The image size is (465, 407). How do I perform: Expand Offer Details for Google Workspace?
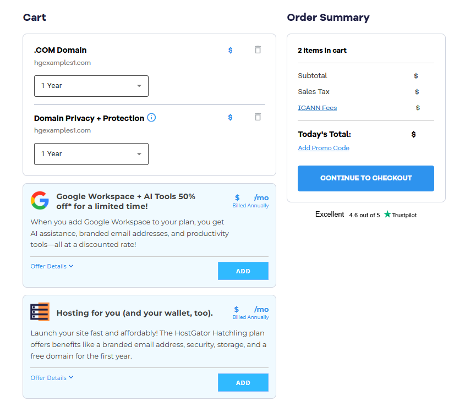click(52, 266)
